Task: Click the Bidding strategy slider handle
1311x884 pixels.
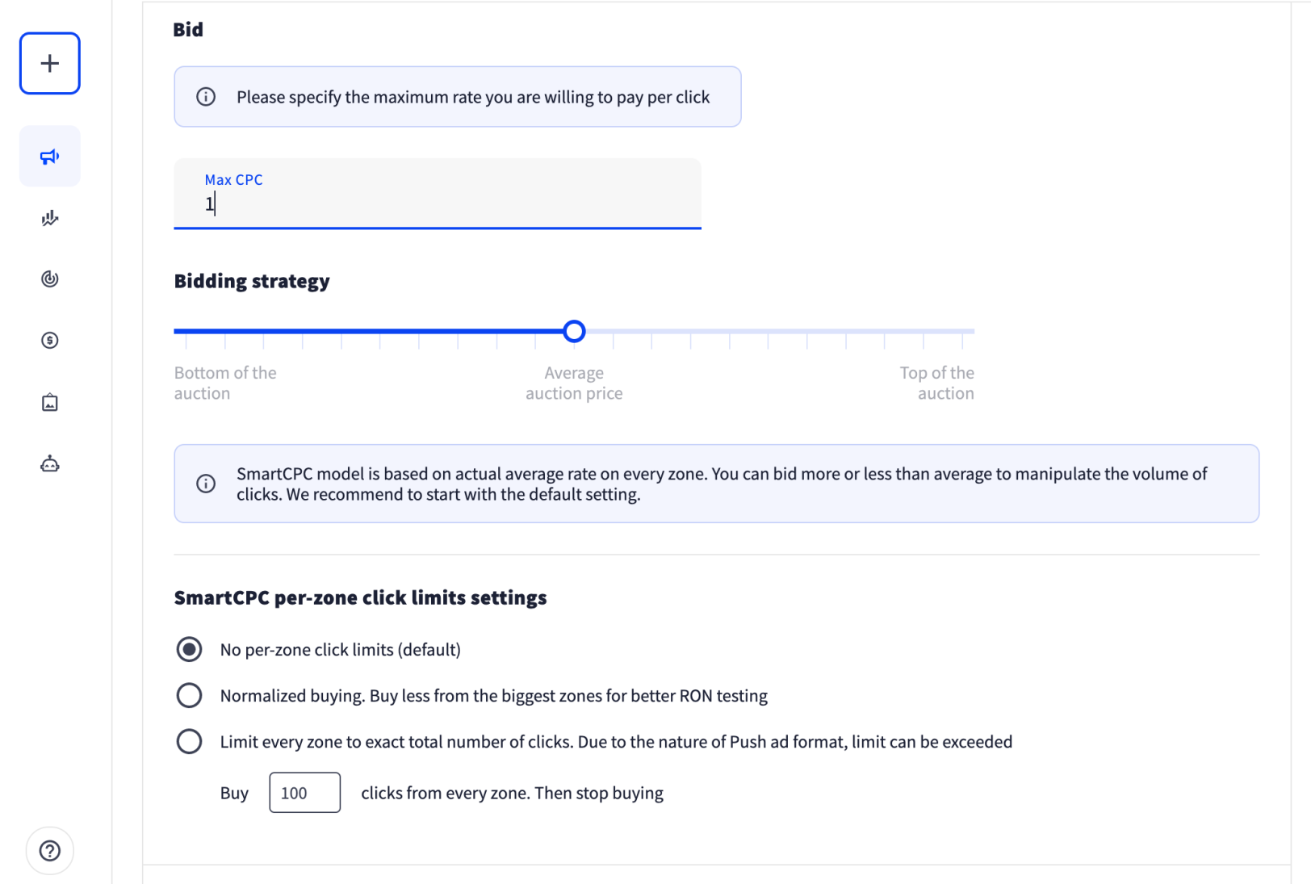Action: point(574,332)
